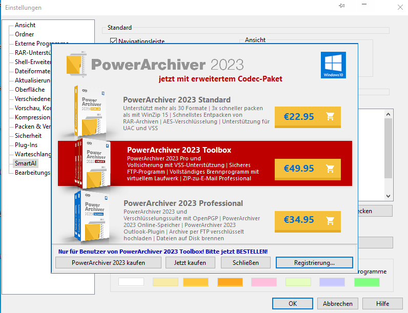
Task: Click the pin icon in title bar
Action: 342,6
